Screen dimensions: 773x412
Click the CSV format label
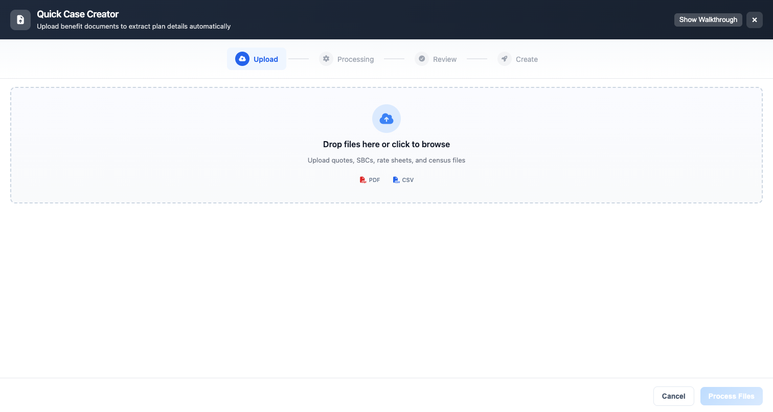click(x=408, y=180)
